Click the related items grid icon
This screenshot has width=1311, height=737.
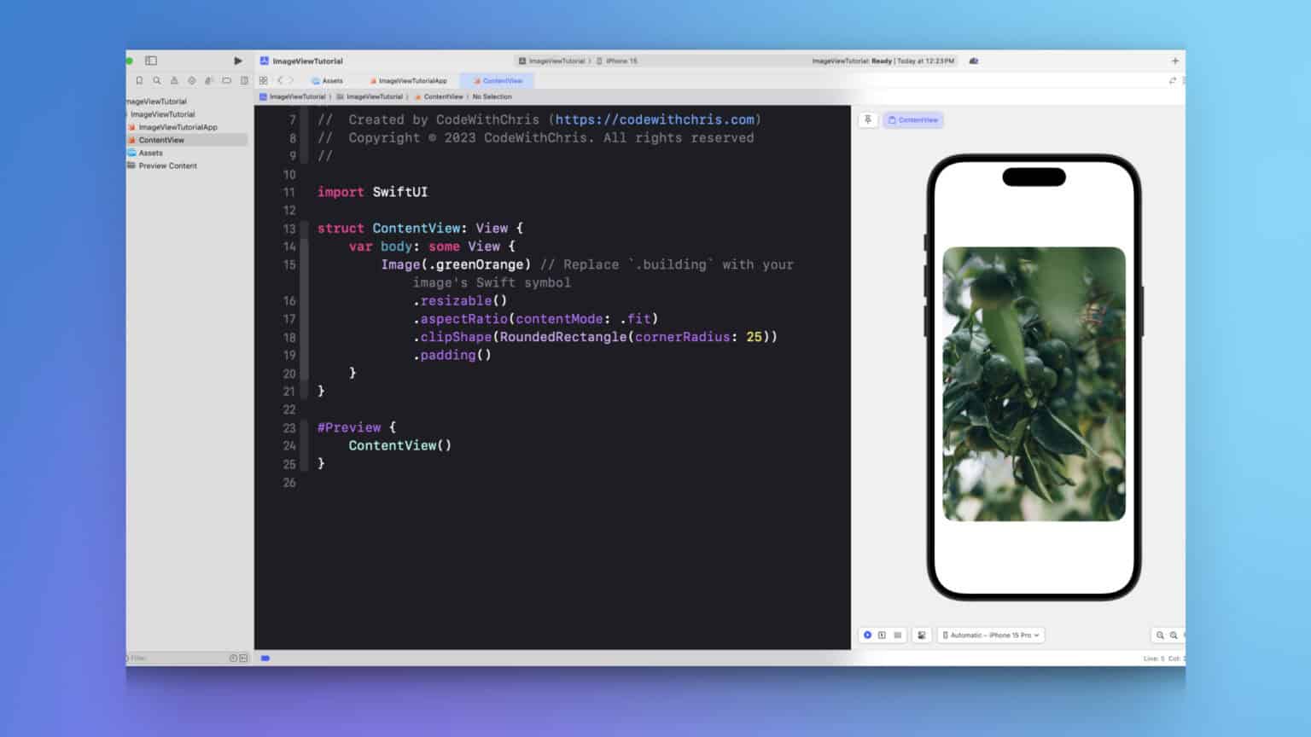click(263, 81)
